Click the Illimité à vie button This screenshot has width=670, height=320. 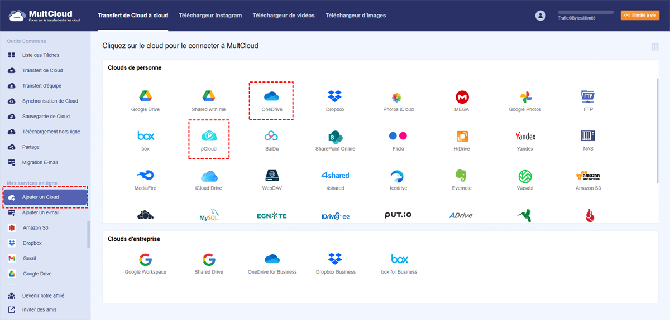[x=640, y=16]
